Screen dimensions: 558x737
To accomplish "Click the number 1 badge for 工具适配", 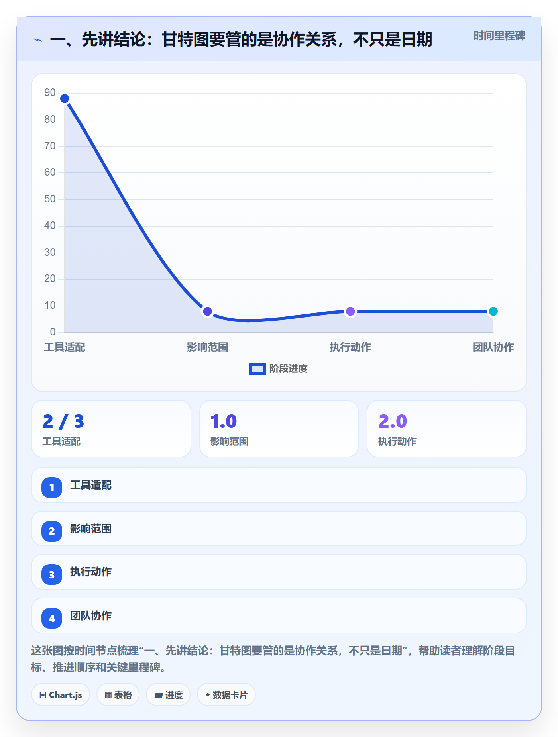I will click(52, 487).
